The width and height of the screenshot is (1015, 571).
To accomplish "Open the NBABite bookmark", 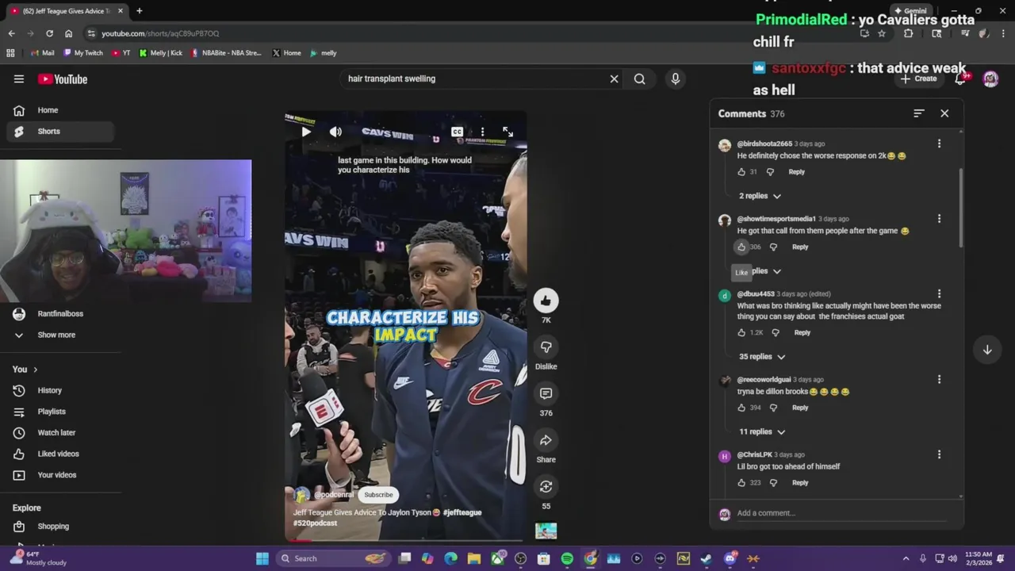I will [x=227, y=53].
